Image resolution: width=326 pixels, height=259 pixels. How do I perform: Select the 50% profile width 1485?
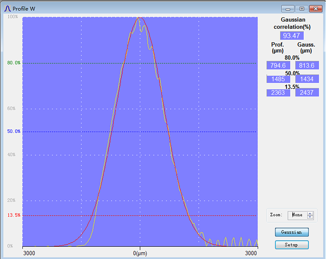click(x=278, y=79)
